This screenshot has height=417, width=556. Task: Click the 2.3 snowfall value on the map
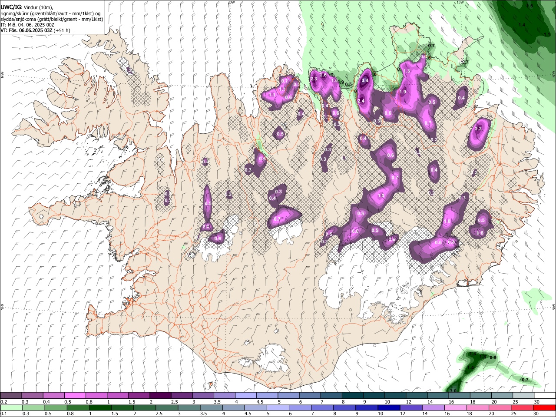[314, 79]
